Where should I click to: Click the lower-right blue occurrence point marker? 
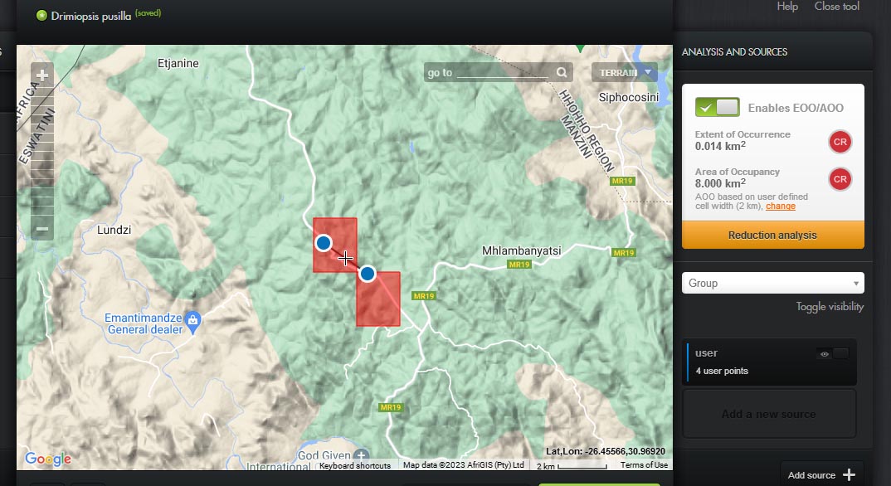click(x=368, y=273)
